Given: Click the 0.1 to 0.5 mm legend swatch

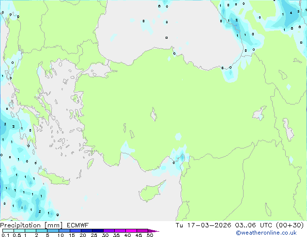Looking at the screenshot, I should tap(8, 231).
